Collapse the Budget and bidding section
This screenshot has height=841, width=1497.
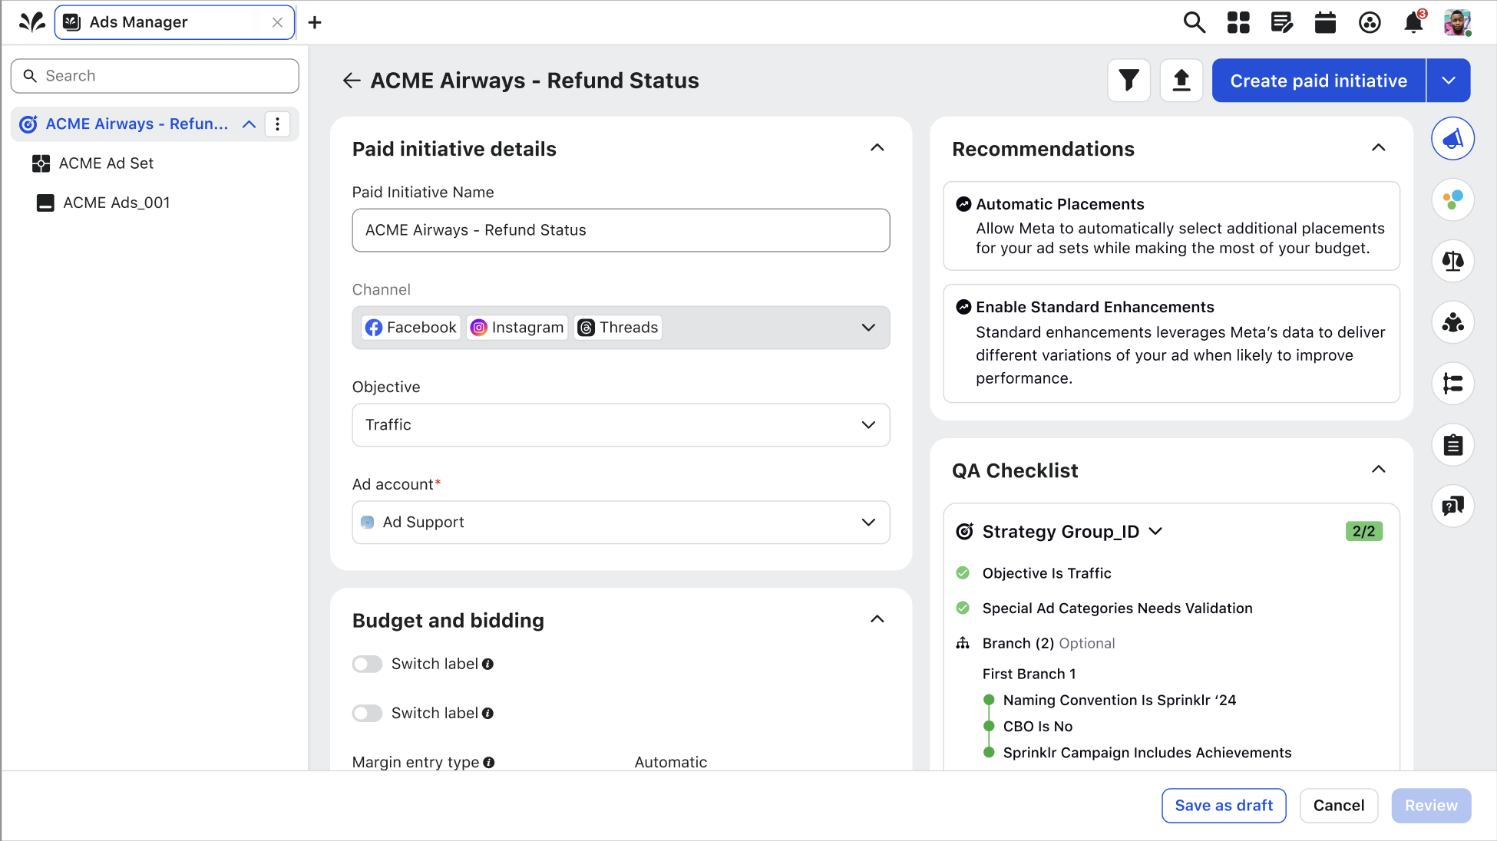tap(877, 619)
